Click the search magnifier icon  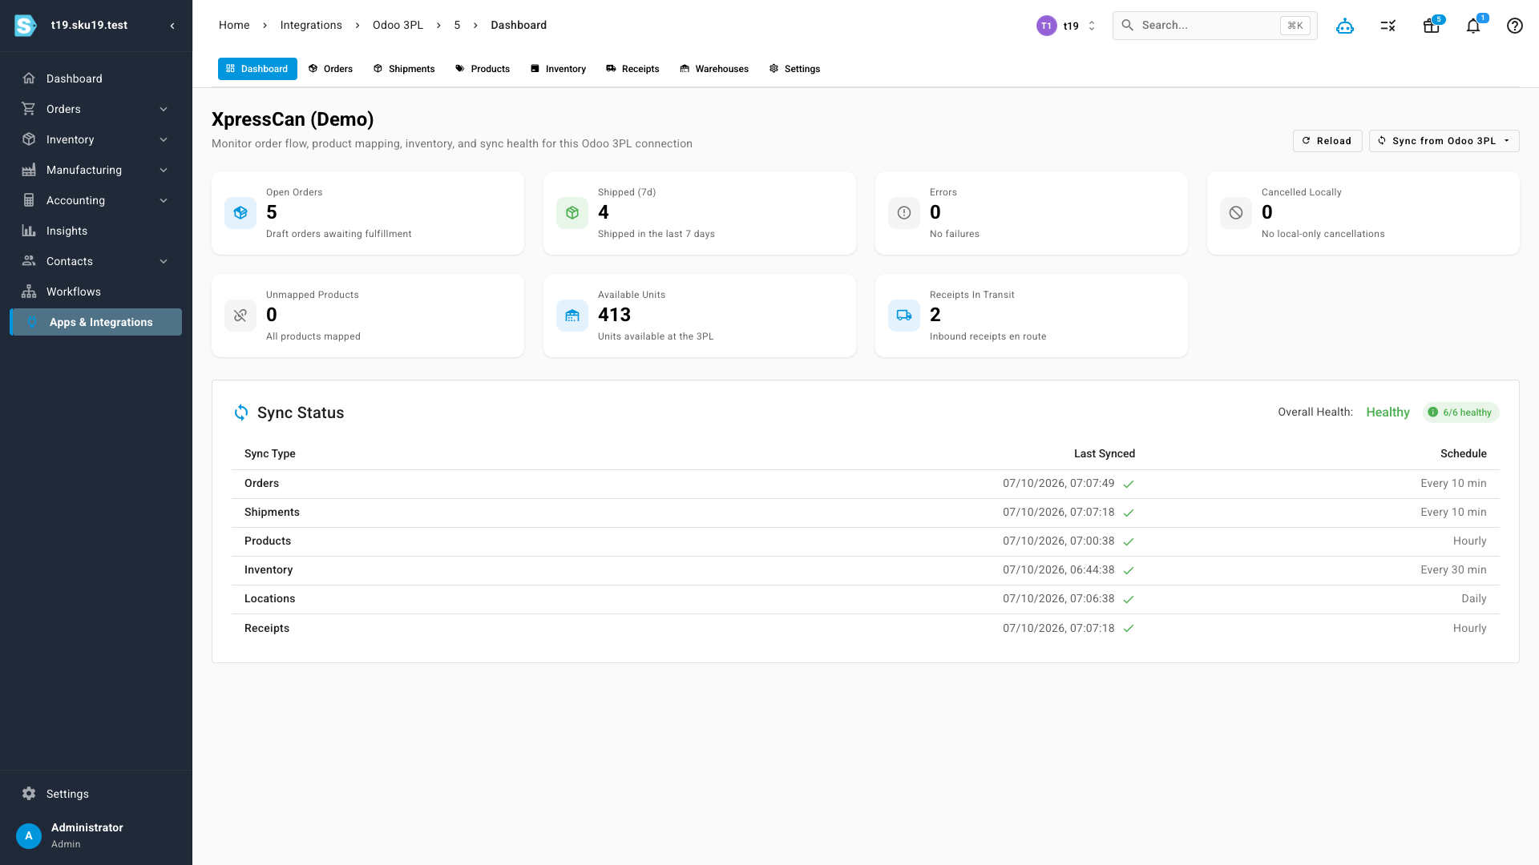pos(1127,26)
